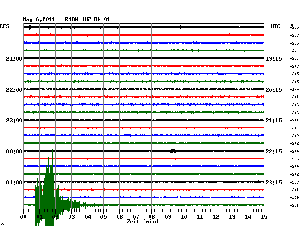Click the DC offset value -217

pos(294,35)
